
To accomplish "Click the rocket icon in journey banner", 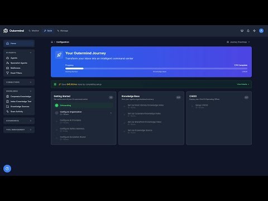I will 59,55.
